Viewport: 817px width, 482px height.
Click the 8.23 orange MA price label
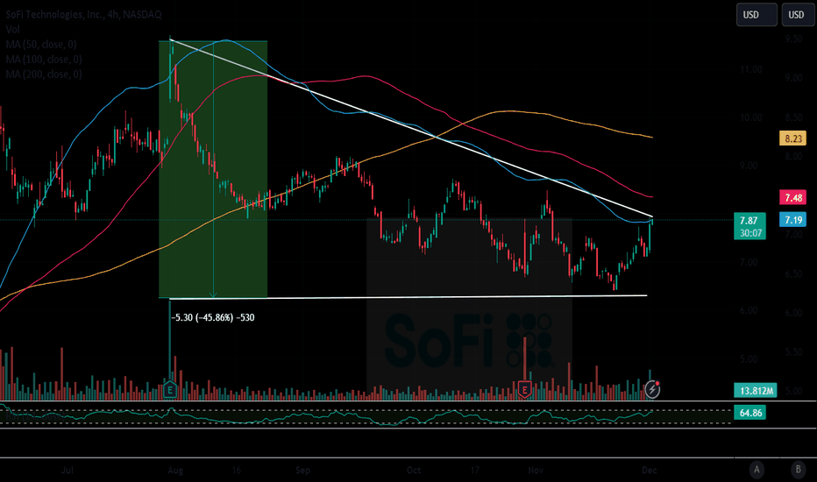click(793, 138)
